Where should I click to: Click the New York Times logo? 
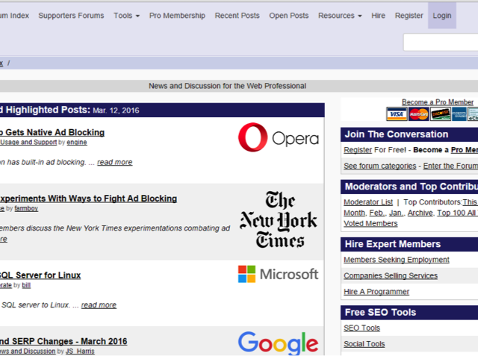[279, 219]
